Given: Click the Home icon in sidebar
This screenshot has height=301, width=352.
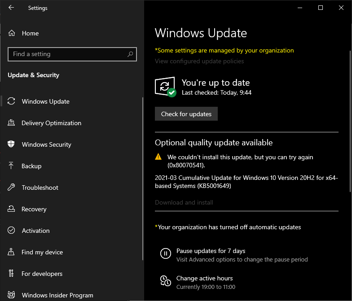Looking at the screenshot, I should 12,33.
